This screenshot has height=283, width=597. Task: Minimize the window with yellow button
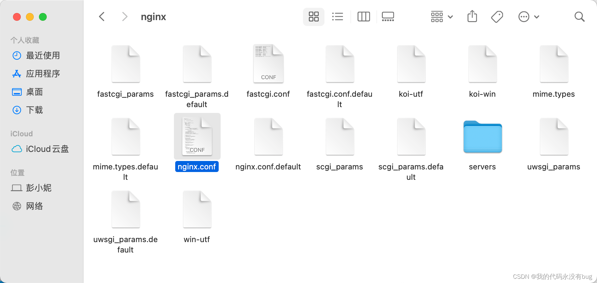tap(30, 17)
